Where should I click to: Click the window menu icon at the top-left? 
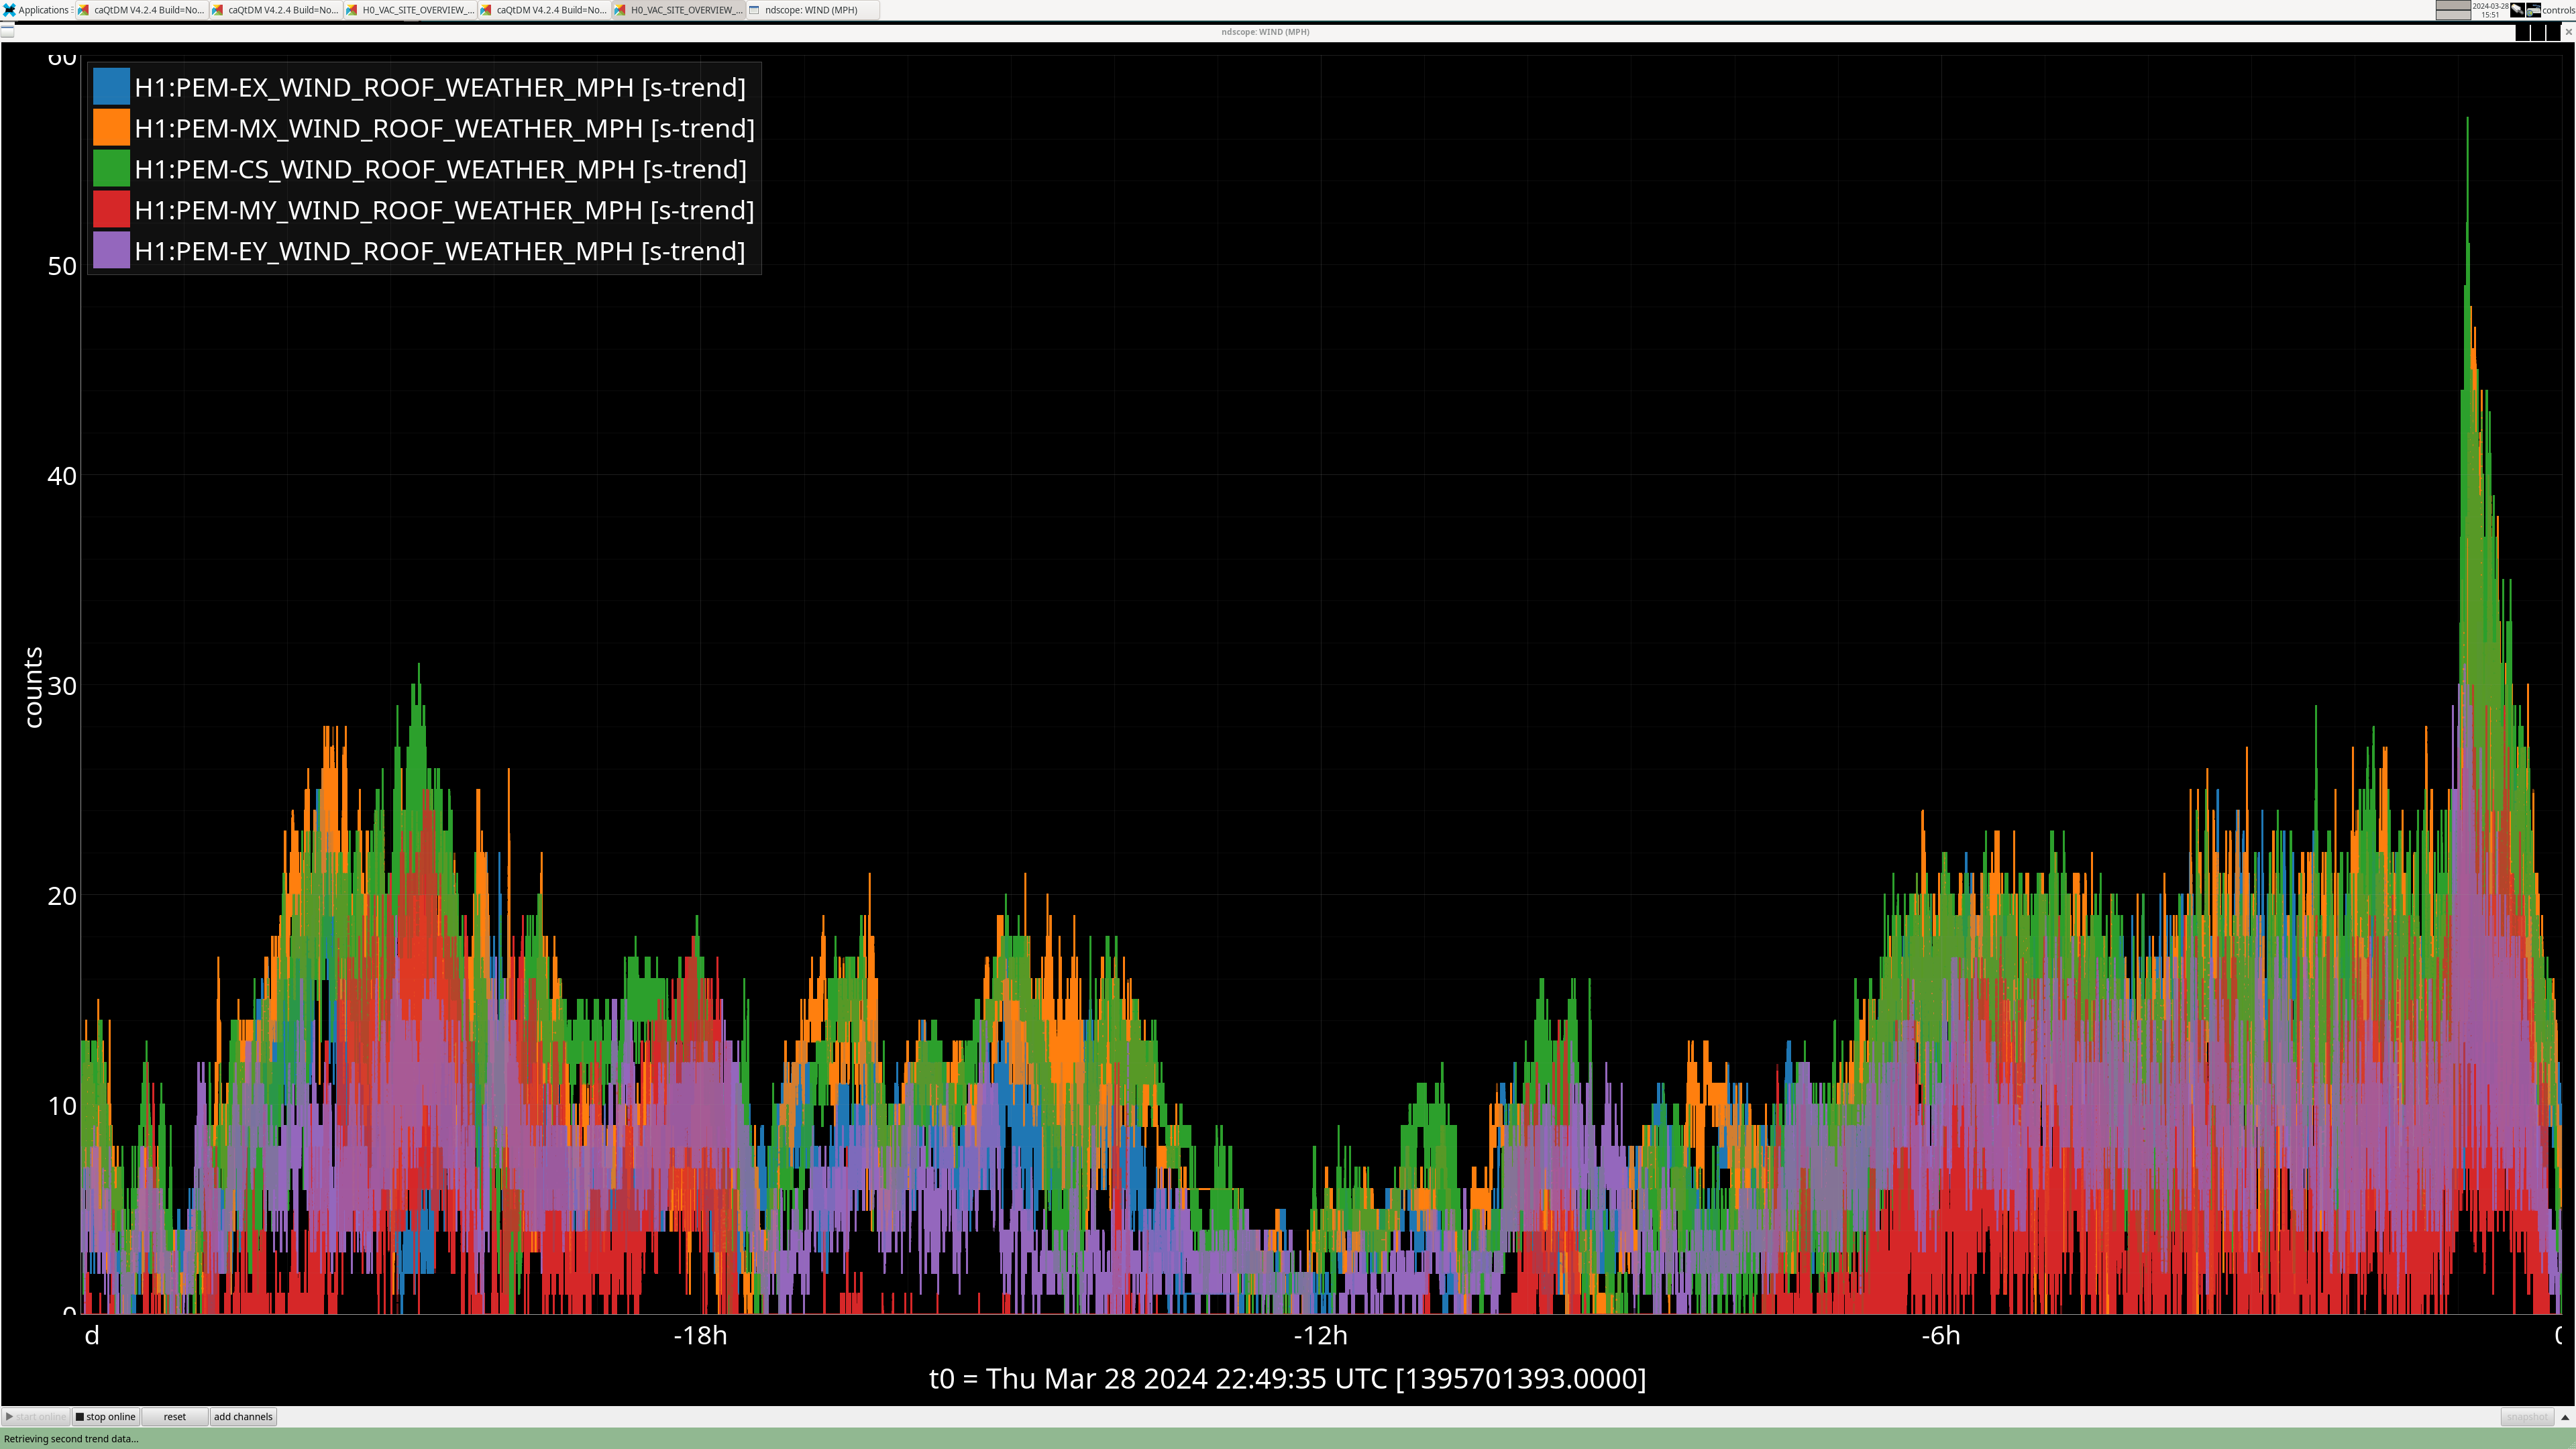click(8, 32)
